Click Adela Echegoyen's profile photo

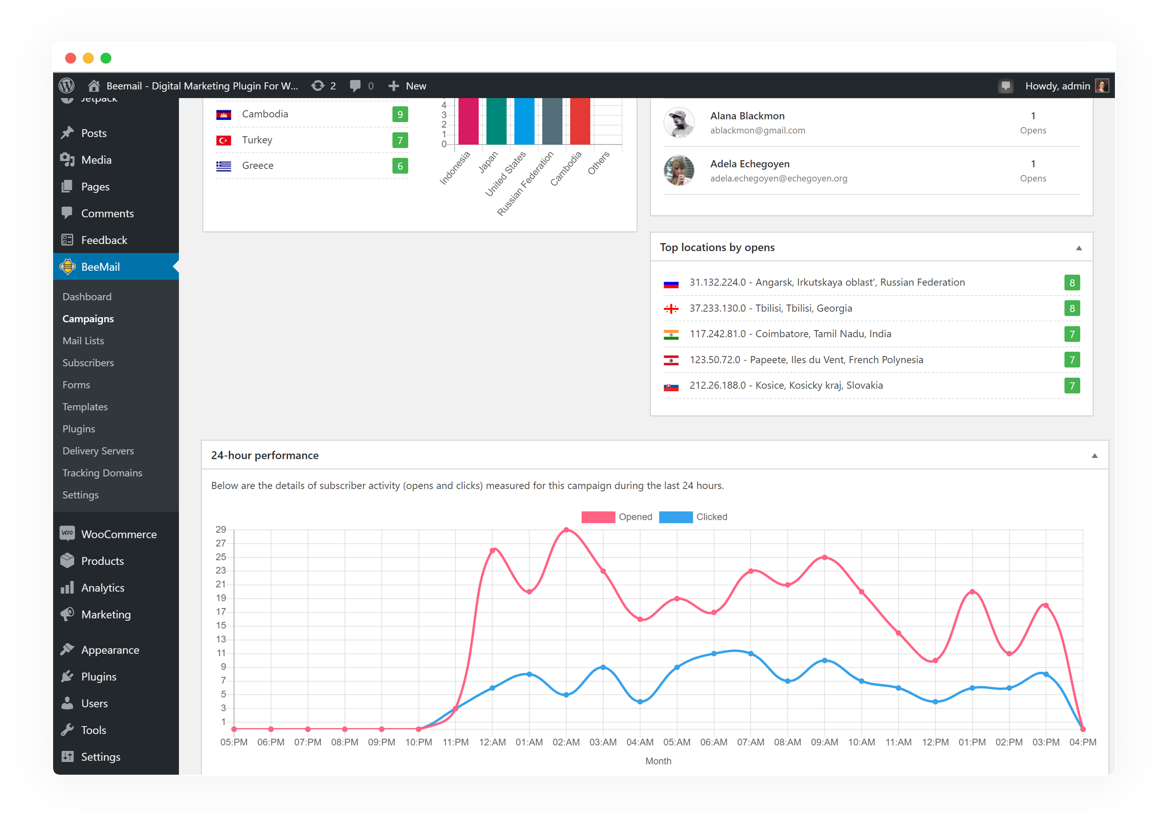click(679, 171)
